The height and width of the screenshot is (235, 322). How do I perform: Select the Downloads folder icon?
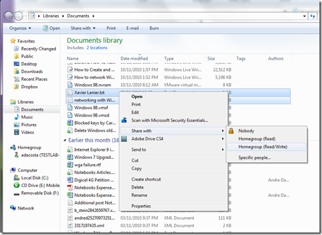16,72
